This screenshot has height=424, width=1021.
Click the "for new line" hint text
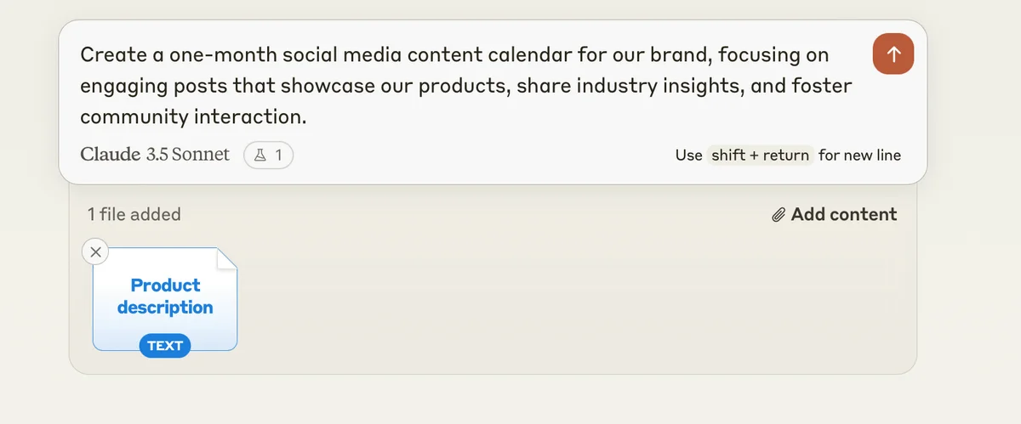859,155
